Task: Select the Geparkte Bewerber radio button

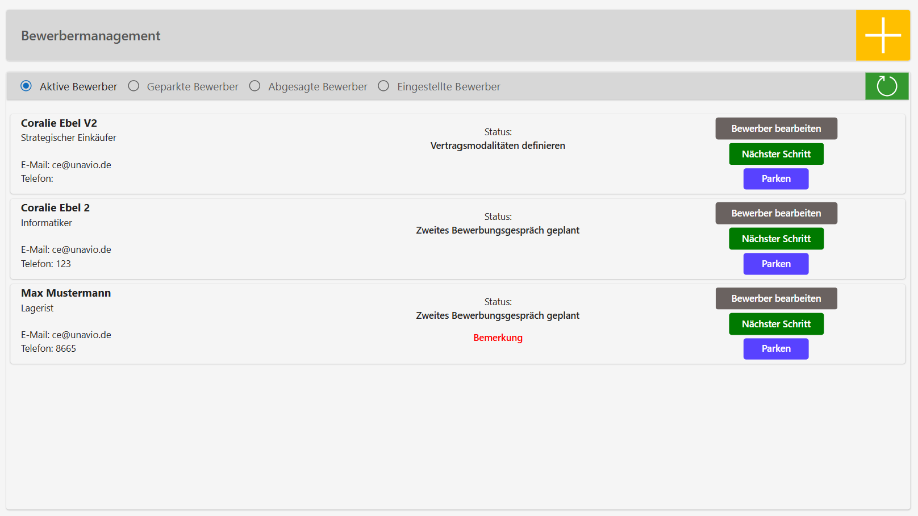Action: (133, 86)
